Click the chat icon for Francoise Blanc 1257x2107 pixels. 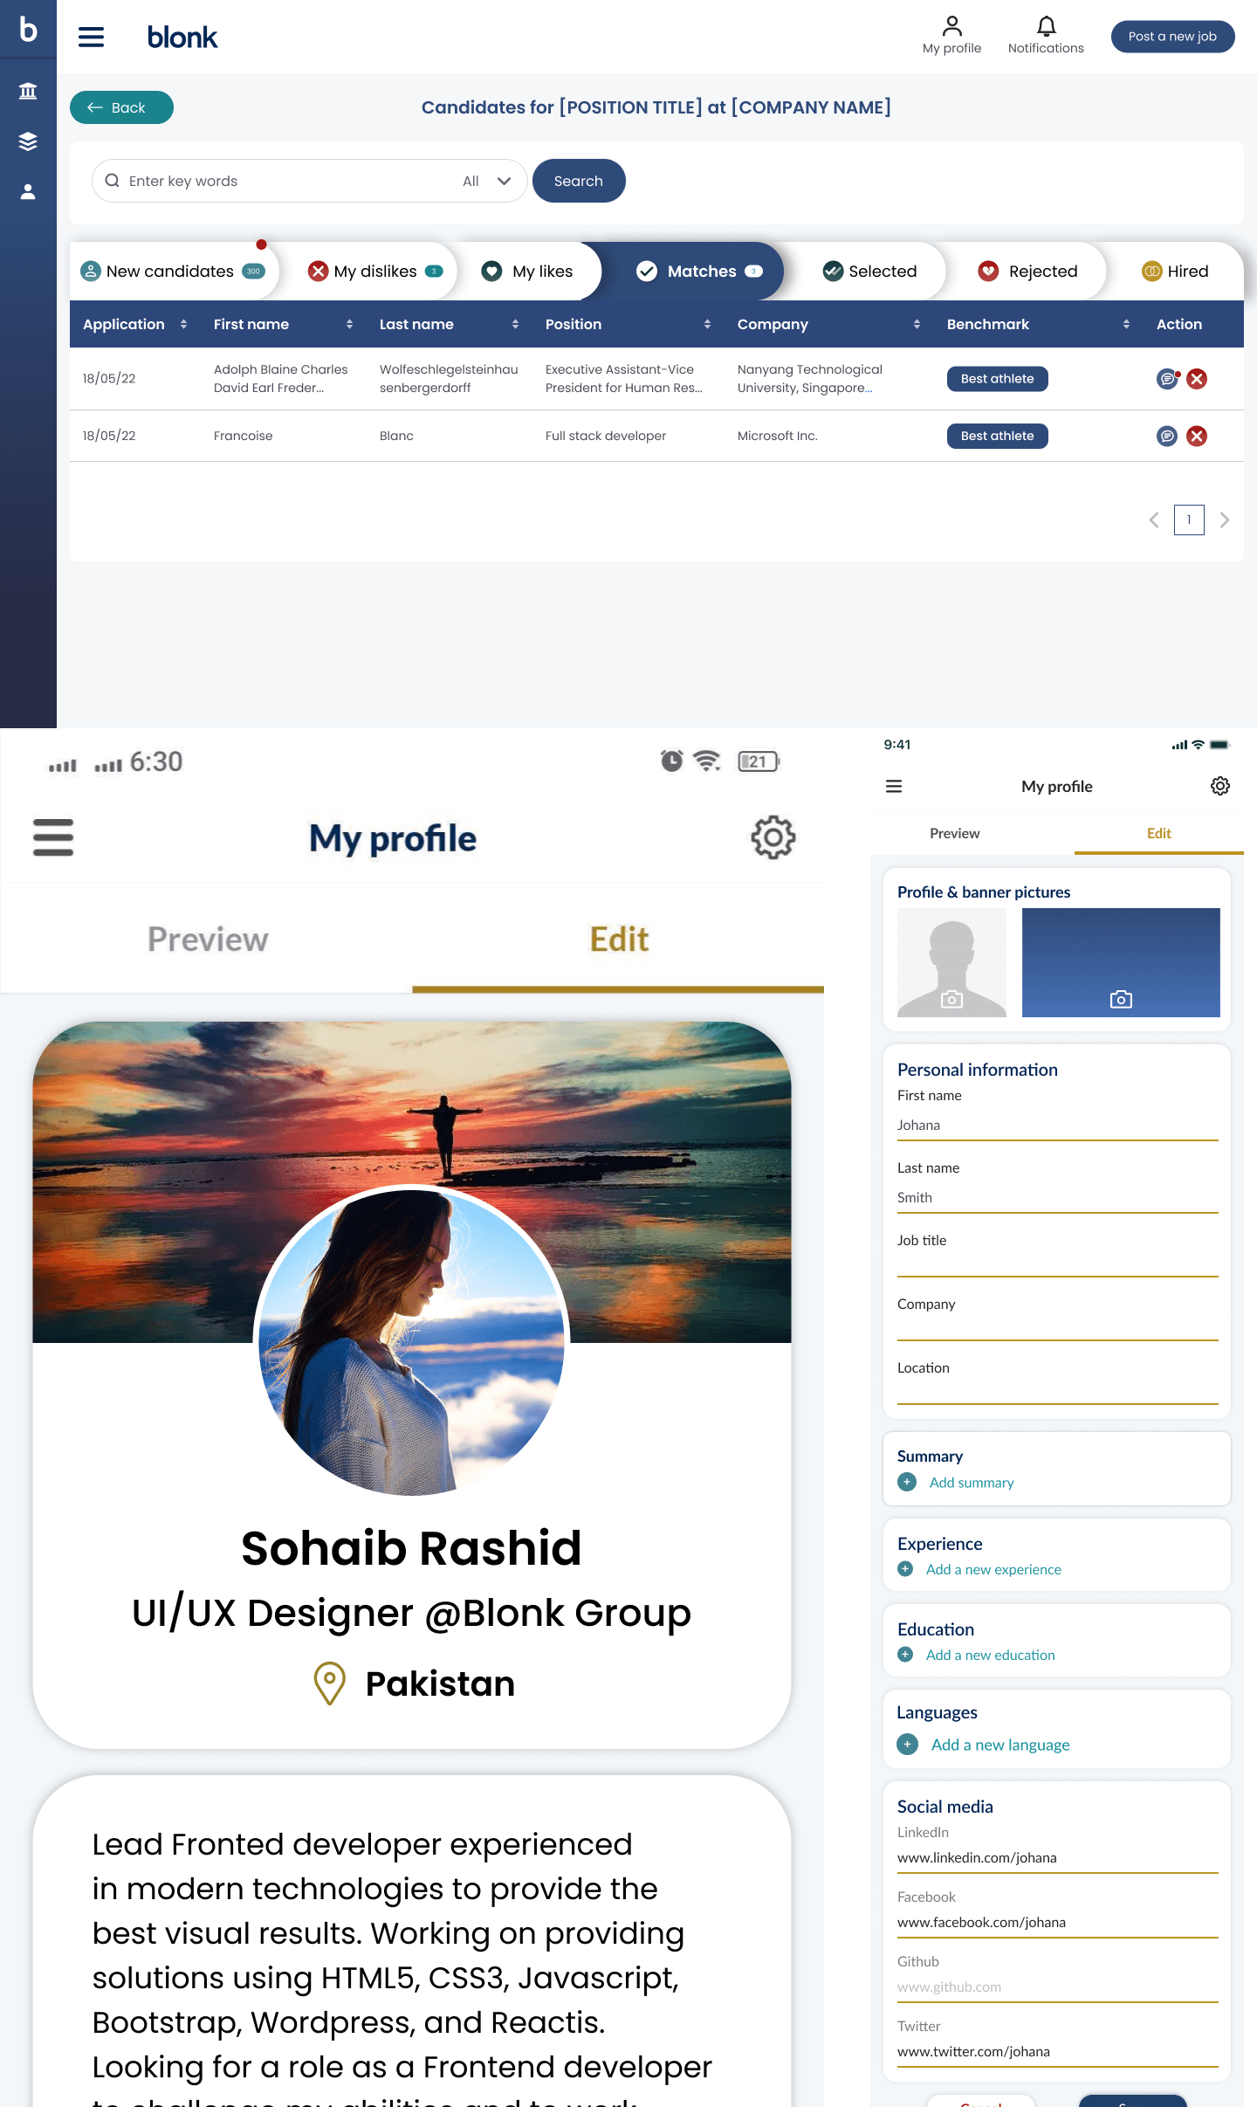[1166, 436]
